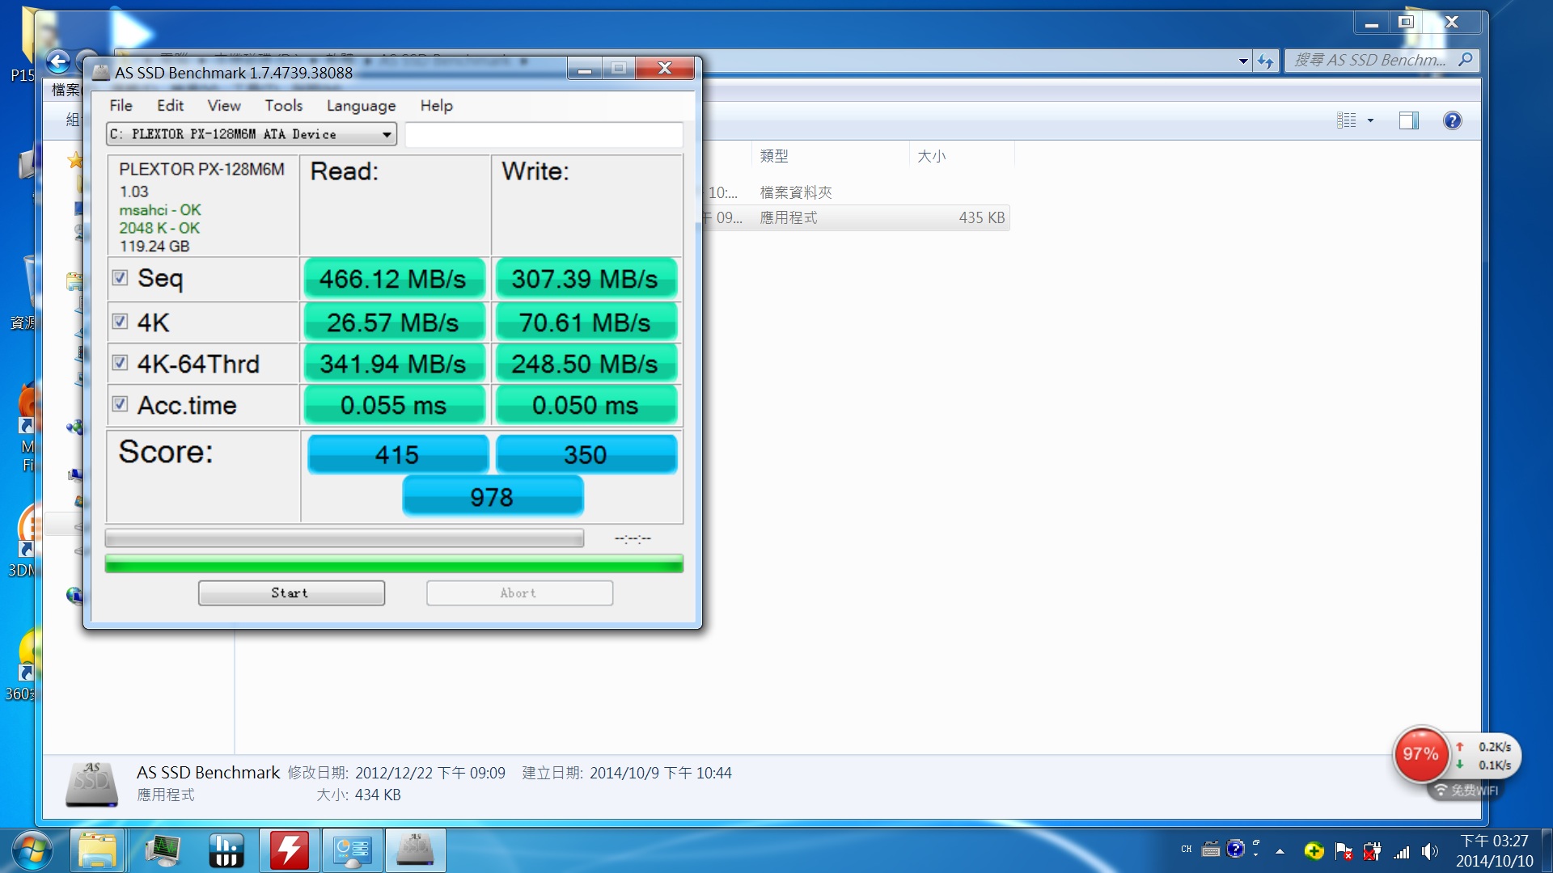Click the AS SSD Benchmark taskbar icon
This screenshot has height=873, width=1553.
tap(415, 850)
